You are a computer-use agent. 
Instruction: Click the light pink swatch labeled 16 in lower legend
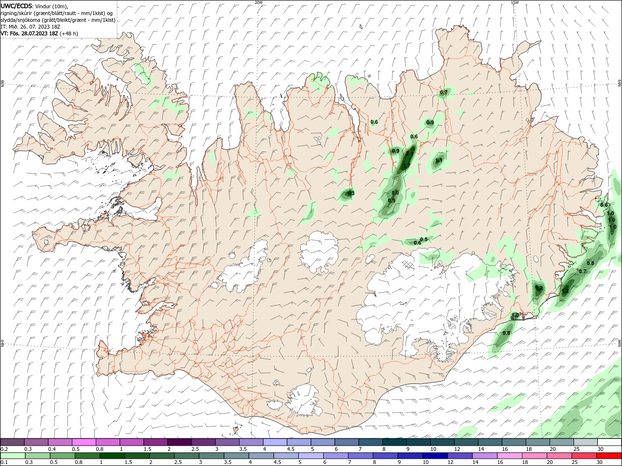(x=510, y=456)
